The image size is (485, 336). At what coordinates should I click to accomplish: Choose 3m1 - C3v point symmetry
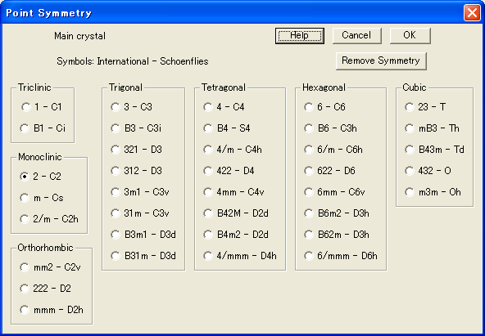140,192
